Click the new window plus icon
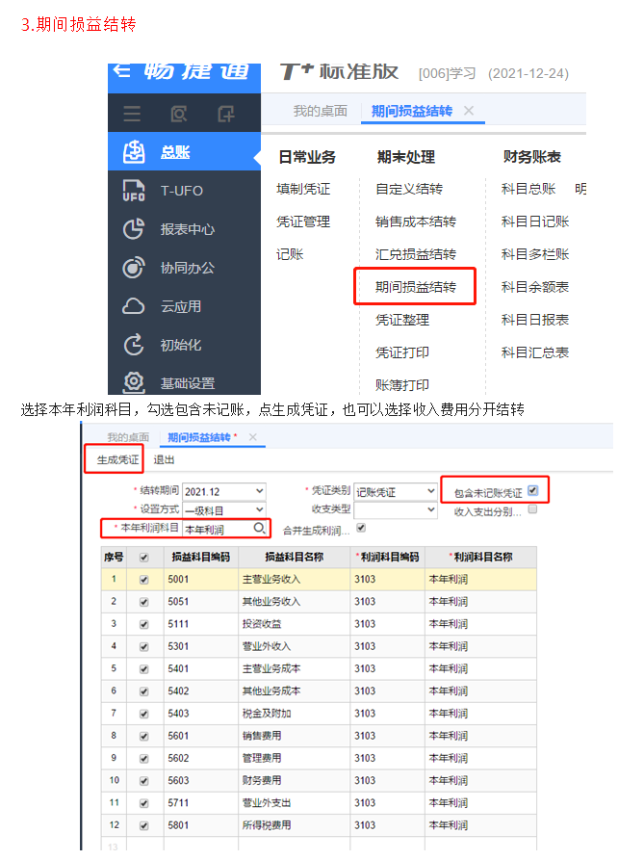This screenshot has height=860, width=644. (x=226, y=114)
